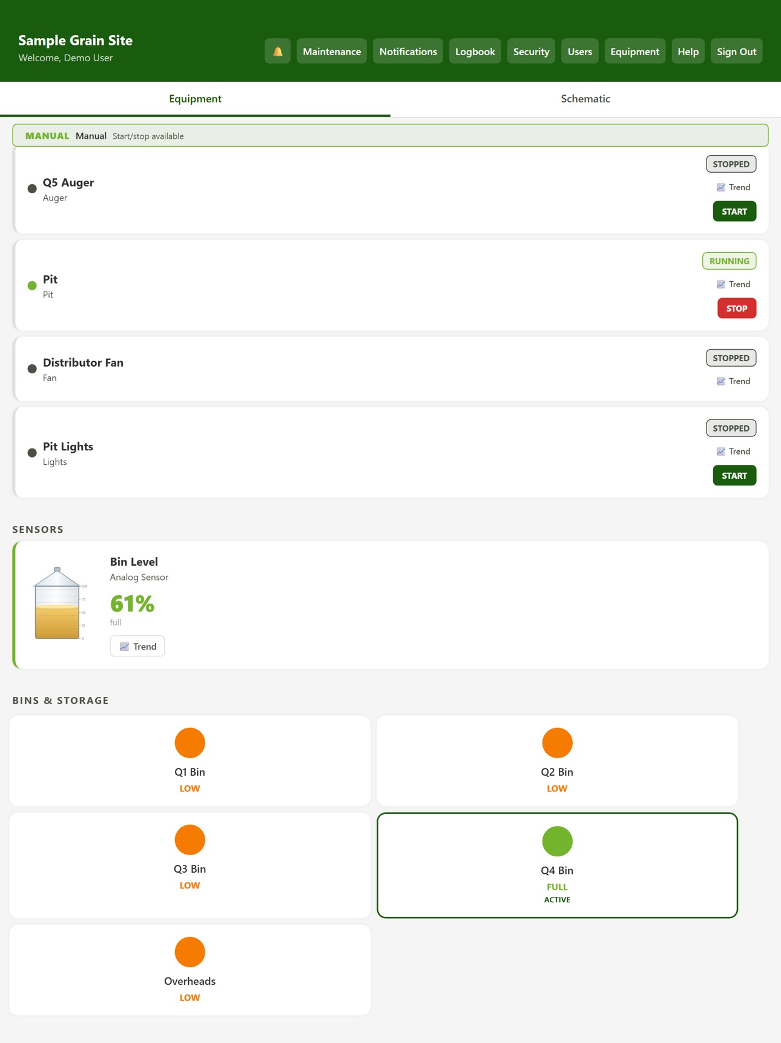781x1043 pixels.
Task: Select Q2 Bin orange indicator
Action: pos(557,743)
